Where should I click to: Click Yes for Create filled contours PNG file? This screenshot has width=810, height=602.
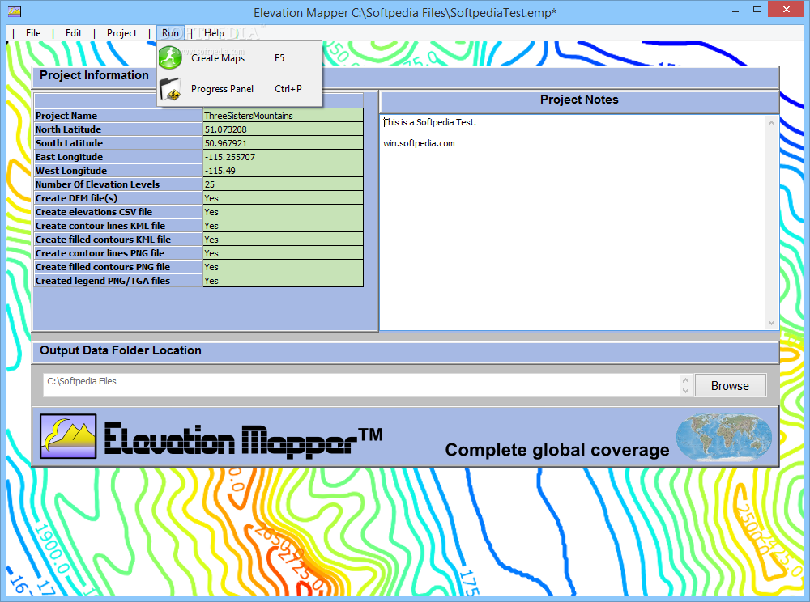tap(283, 267)
